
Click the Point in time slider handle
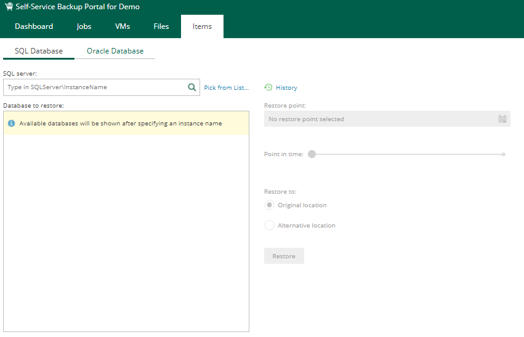click(312, 154)
